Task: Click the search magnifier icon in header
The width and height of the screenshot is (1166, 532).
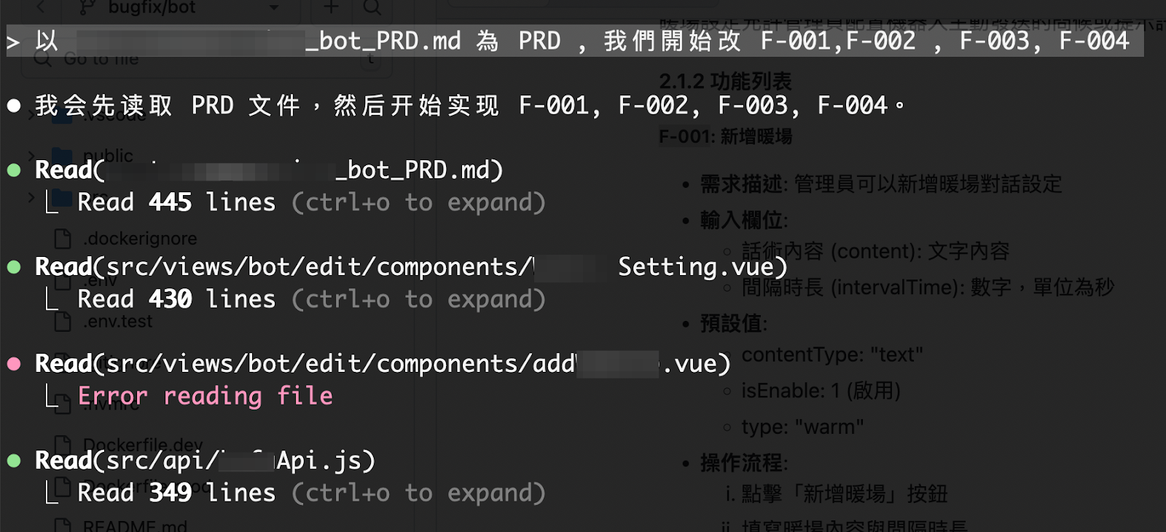Action: tap(372, 7)
